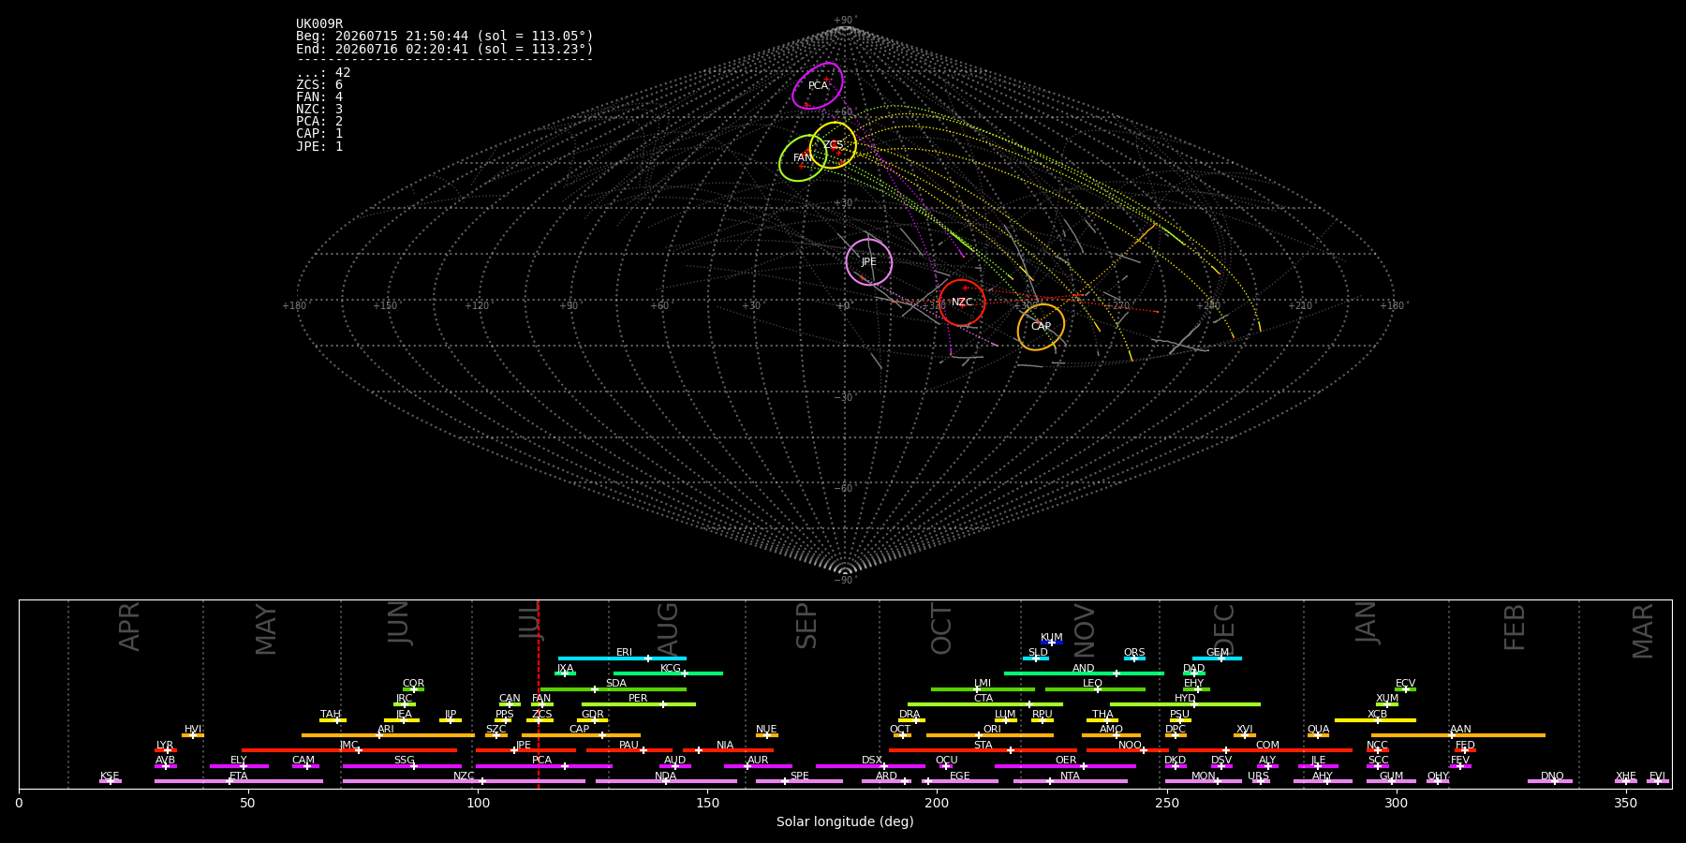Select the FAN green radiant circle

pyautogui.click(x=803, y=157)
